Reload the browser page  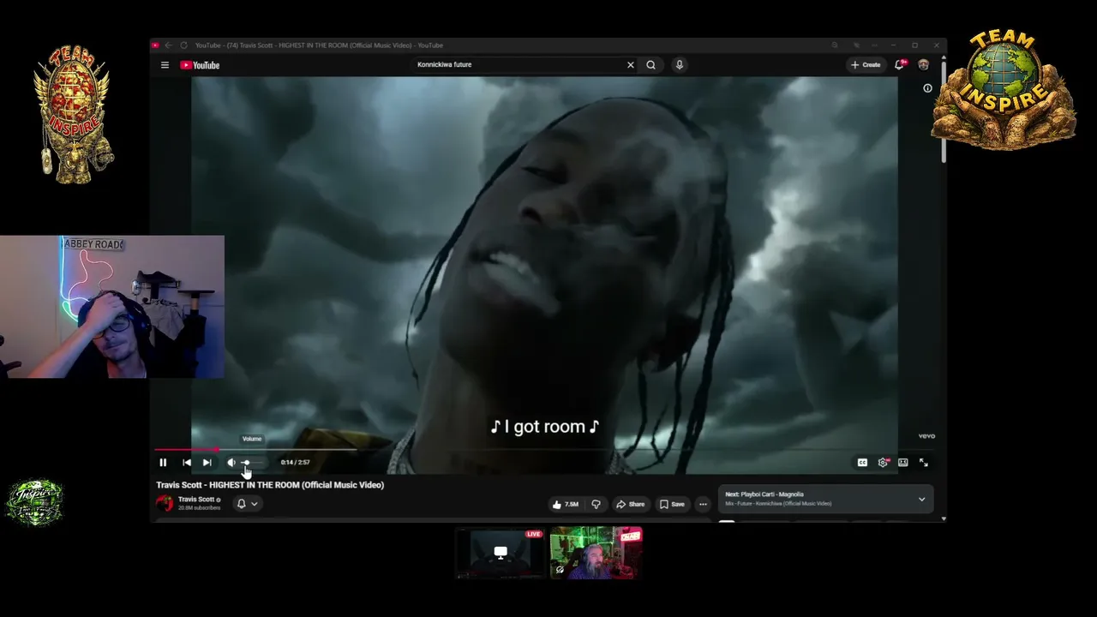click(183, 45)
